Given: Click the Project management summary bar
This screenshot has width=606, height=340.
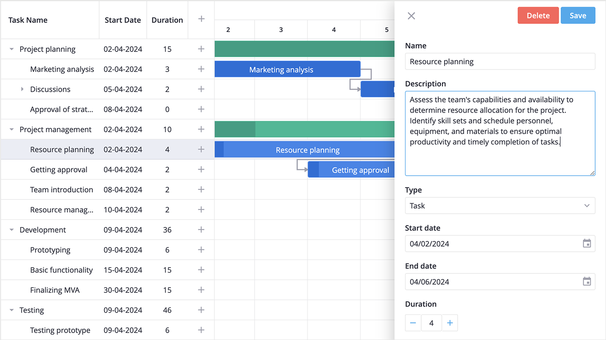Looking at the screenshot, I should tap(305, 129).
